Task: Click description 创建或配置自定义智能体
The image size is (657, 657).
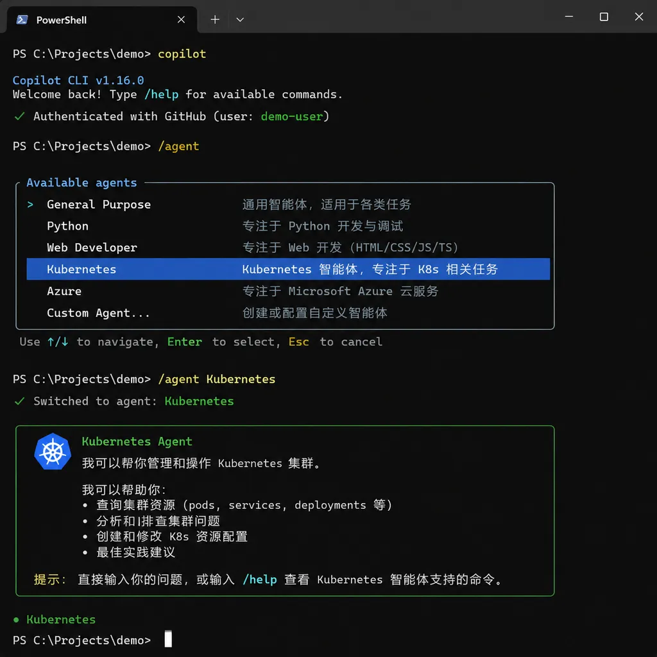Action: coord(314,313)
